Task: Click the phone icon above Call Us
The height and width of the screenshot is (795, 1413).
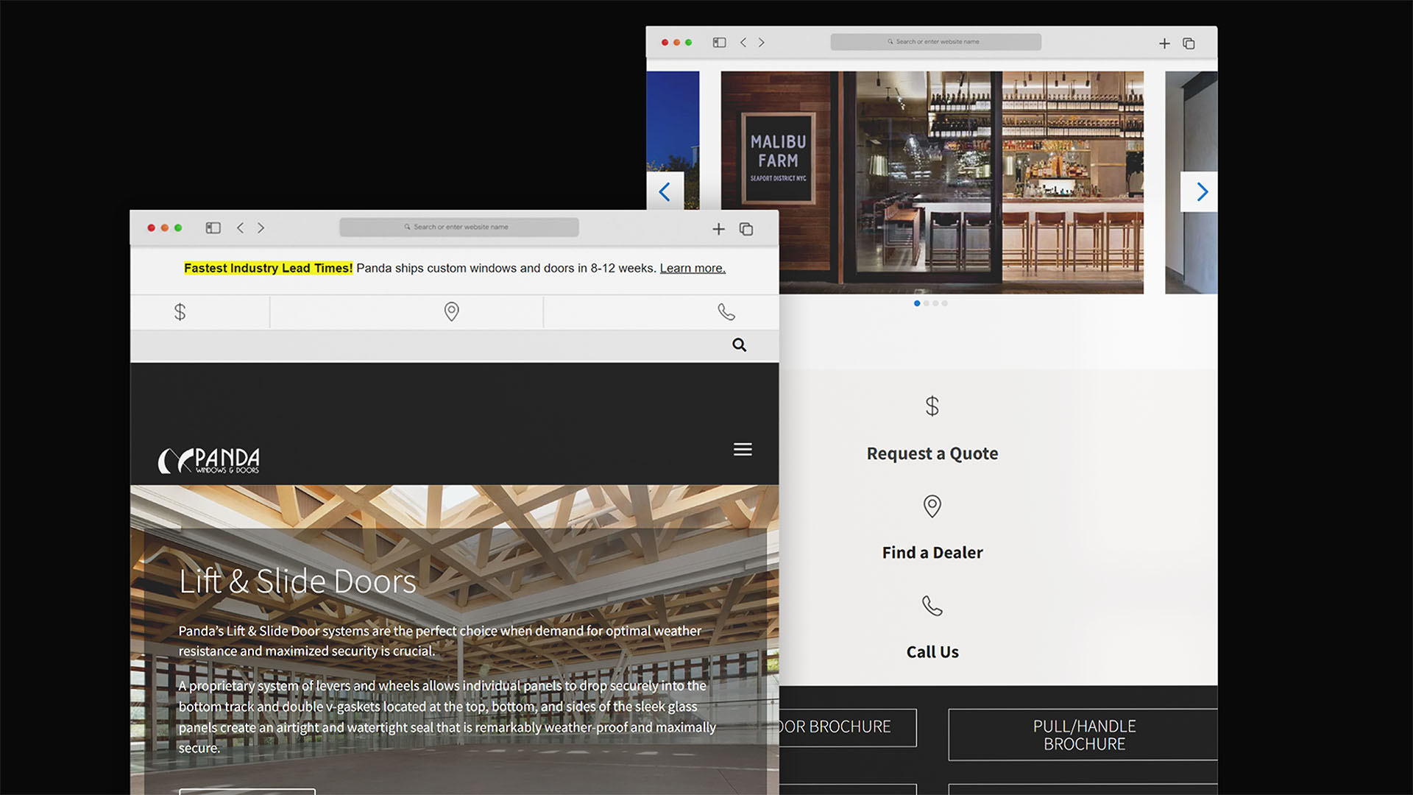Action: pyautogui.click(x=932, y=606)
